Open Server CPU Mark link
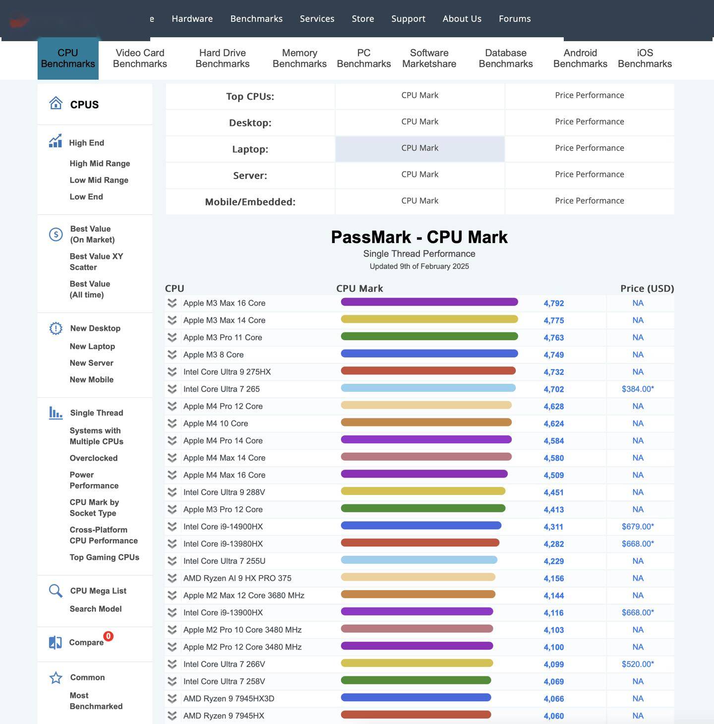Viewport: 714px width, 724px height. (420, 175)
